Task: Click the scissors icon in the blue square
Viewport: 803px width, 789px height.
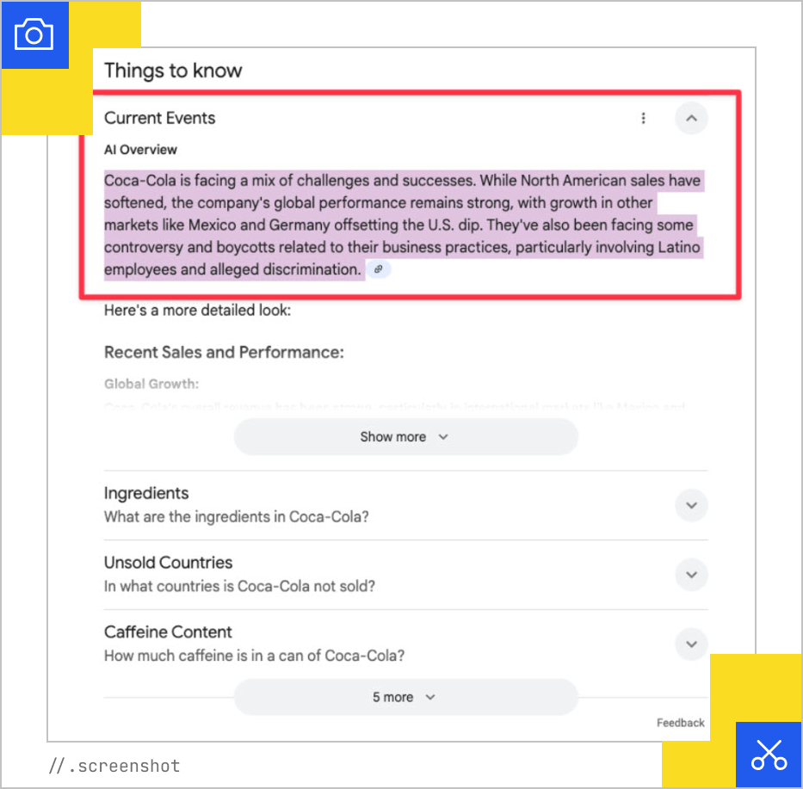Action: [769, 755]
